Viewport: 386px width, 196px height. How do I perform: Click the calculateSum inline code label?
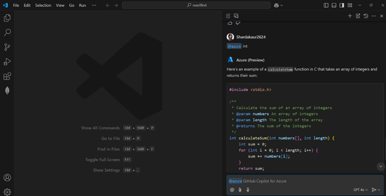point(280,69)
